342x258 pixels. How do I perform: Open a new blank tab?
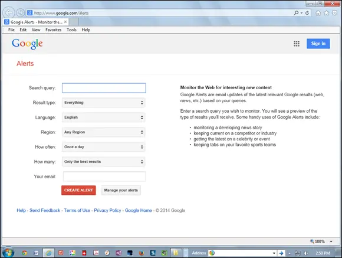coord(74,22)
